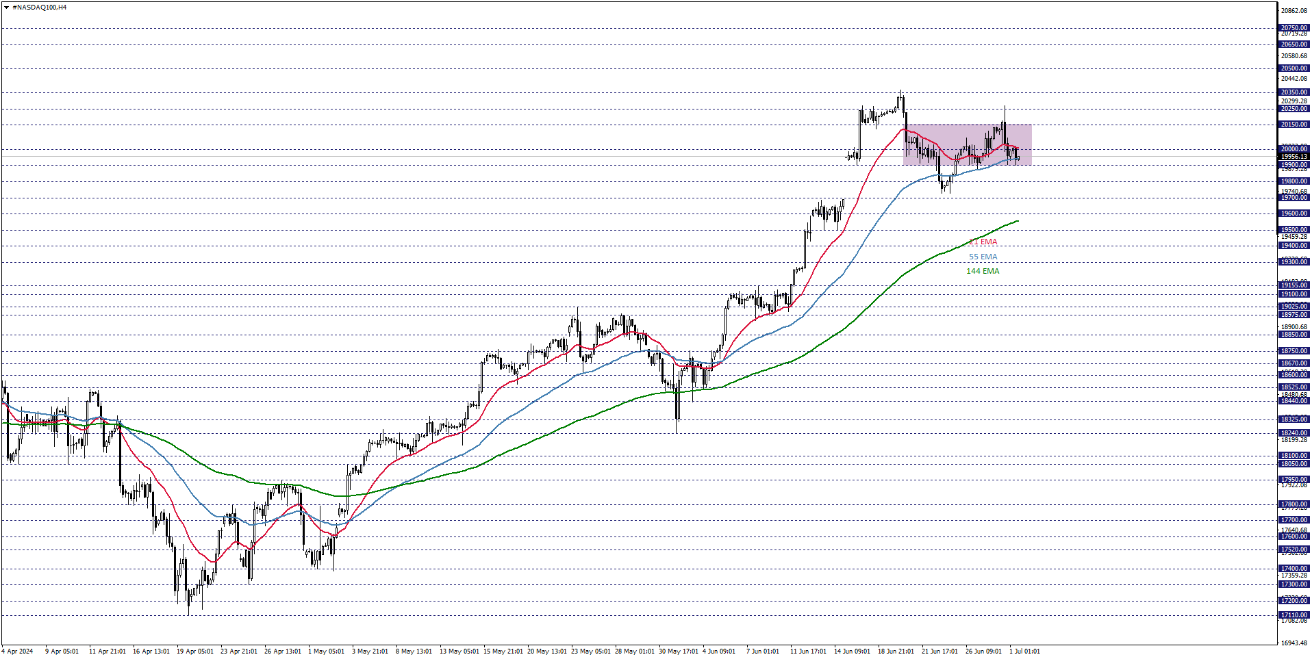1312x659 pixels.
Task: Click the 17950.00 price level label
Action: point(1294,480)
